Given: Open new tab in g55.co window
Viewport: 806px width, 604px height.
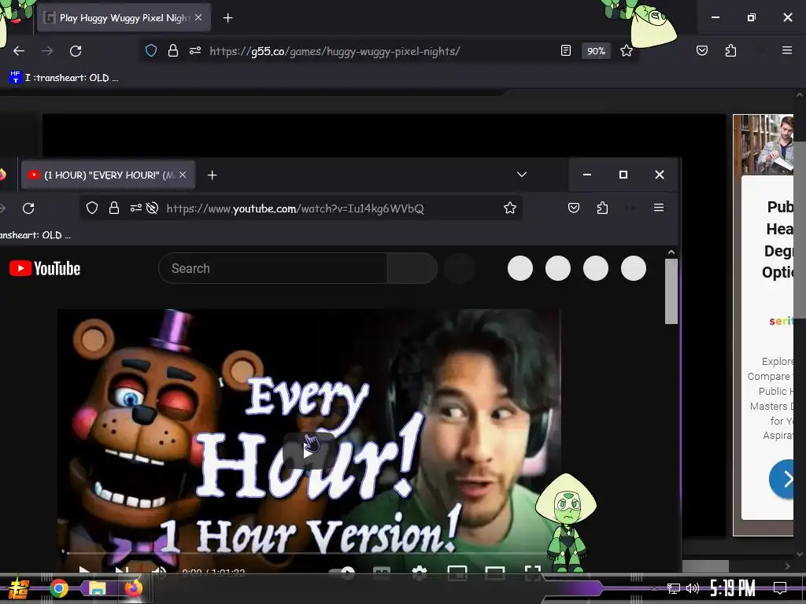Looking at the screenshot, I should [227, 18].
